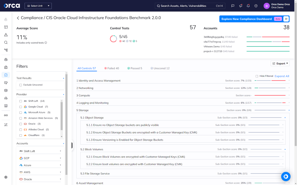This screenshot has width=297, height=185.
Task: Open the identity badge sidebar icon
Action: click(x=6, y=106)
